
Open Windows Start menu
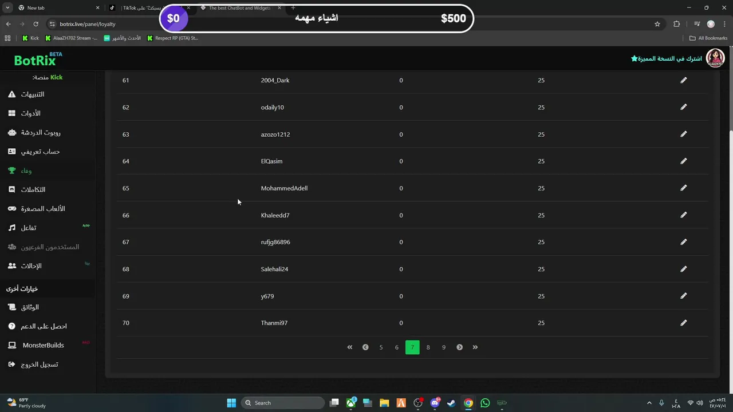[x=231, y=403]
